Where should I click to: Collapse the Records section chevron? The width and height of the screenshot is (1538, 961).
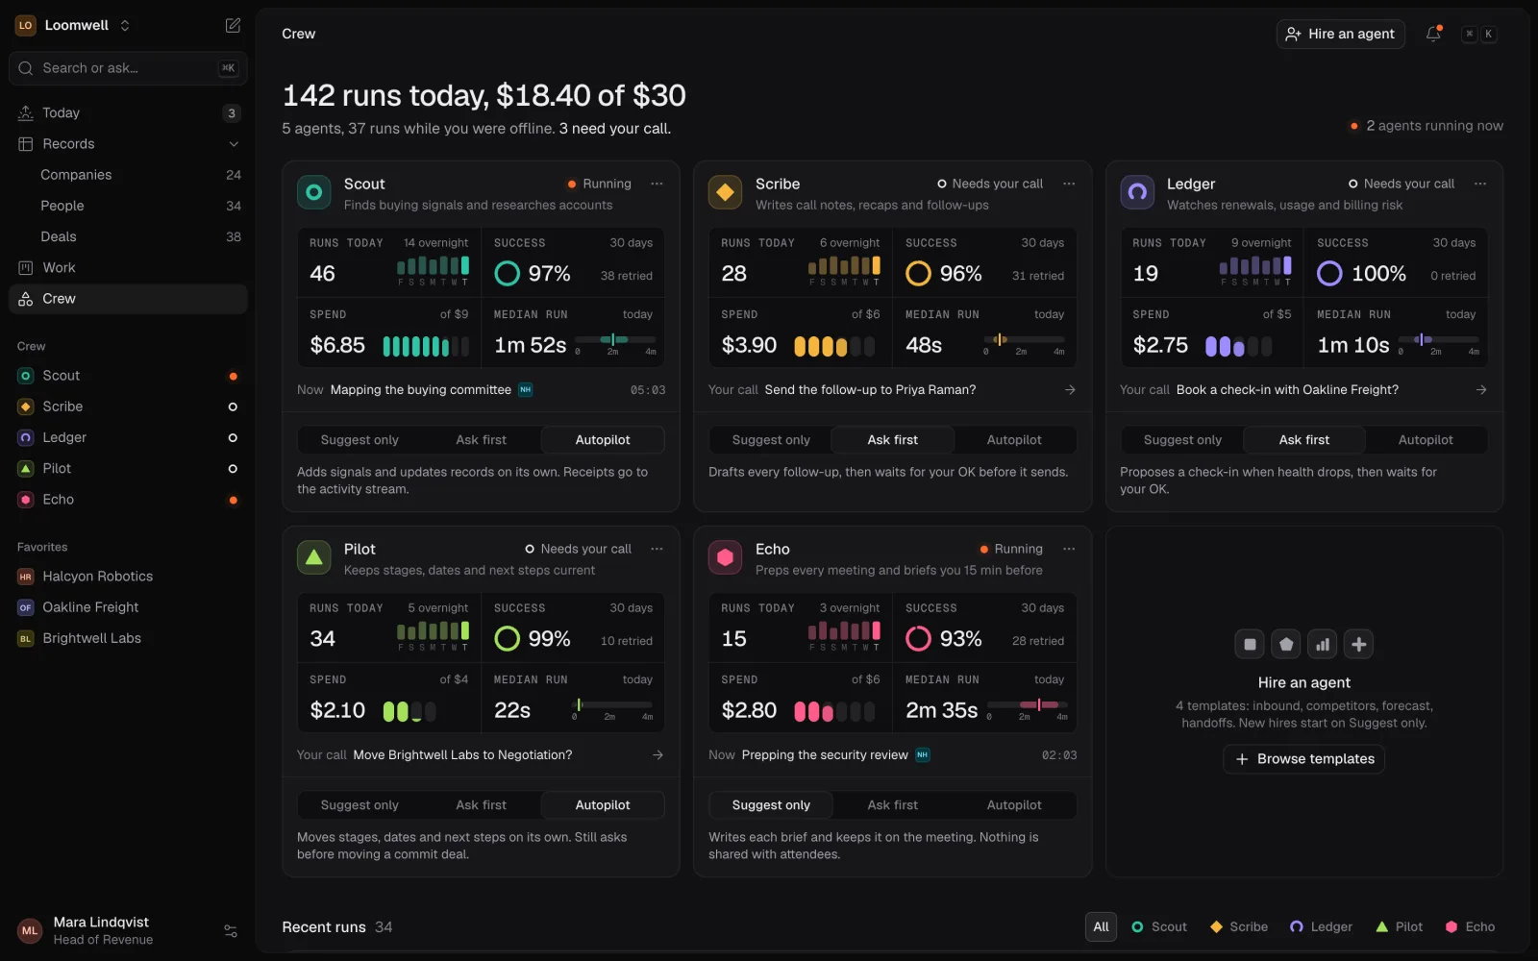tap(233, 144)
